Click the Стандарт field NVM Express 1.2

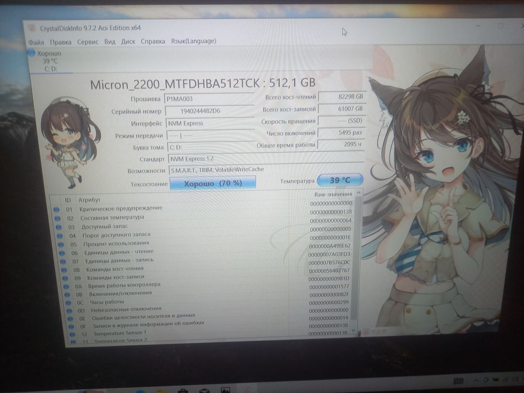(x=266, y=159)
